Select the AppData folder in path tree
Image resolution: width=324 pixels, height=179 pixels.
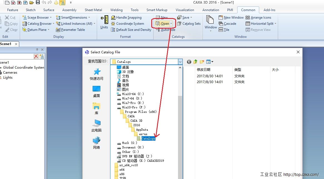click(x=140, y=130)
